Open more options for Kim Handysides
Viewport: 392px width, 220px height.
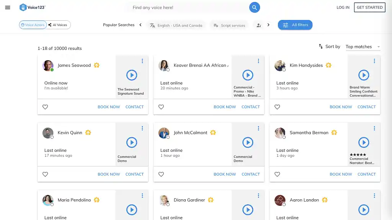tap(374, 61)
